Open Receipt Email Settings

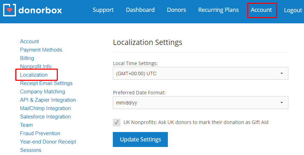[46, 83]
